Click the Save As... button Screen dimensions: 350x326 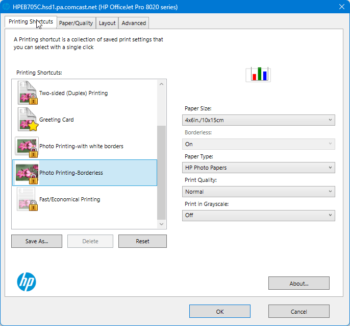37,241
